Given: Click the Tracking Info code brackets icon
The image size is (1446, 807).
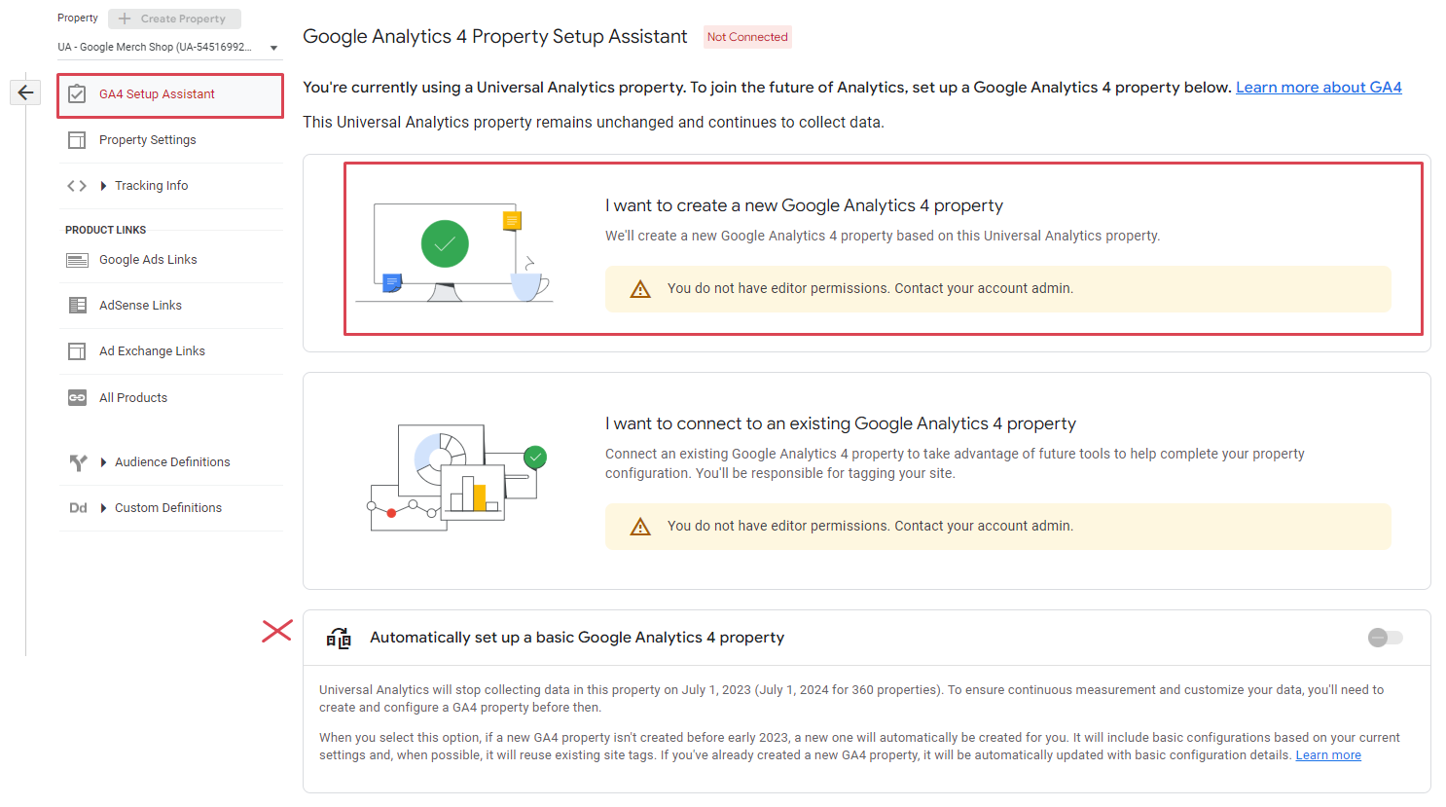Looking at the screenshot, I should coord(77,186).
